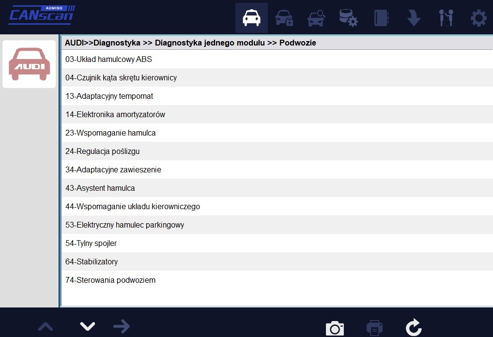The height and width of the screenshot is (337, 493).
Task: Open the database settings gear icon
Action: click(348, 18)
